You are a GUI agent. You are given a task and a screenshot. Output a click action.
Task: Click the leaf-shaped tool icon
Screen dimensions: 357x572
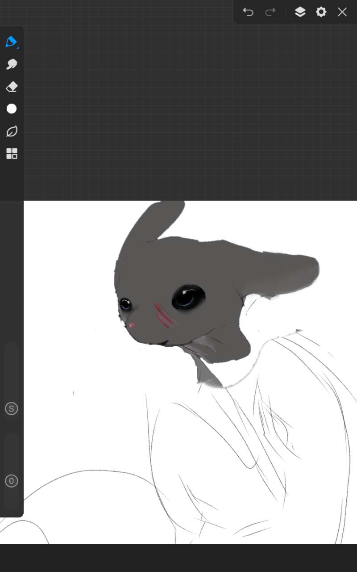click(x=12, y=131)
